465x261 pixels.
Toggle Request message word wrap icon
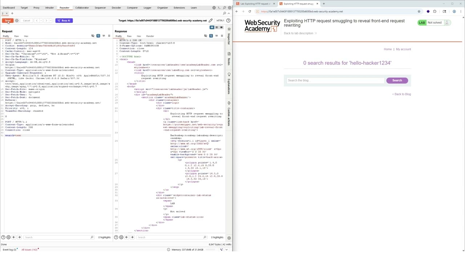[x=98, y=36]
